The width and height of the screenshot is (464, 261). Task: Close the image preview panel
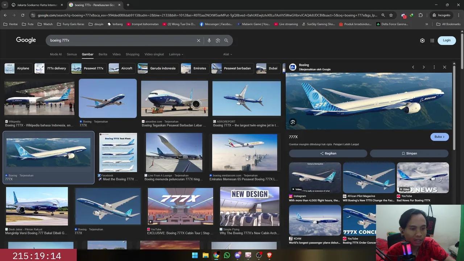coord(444,67)
